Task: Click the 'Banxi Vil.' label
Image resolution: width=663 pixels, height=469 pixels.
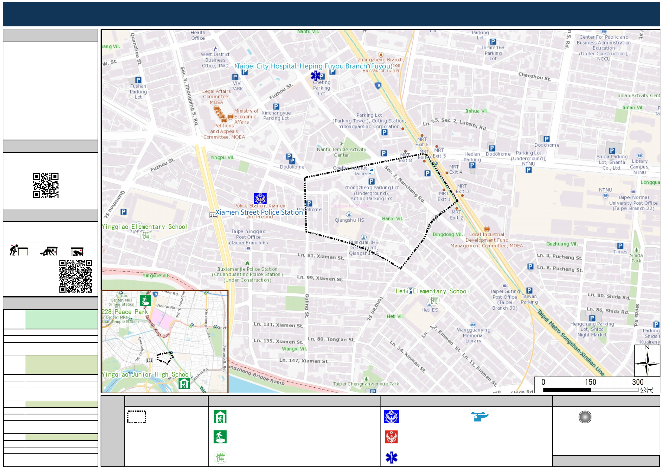Action: click(x=392, y=219)
